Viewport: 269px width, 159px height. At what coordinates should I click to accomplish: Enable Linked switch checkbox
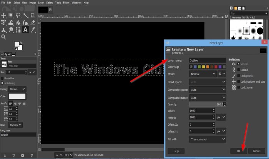(x=239, y=70)
